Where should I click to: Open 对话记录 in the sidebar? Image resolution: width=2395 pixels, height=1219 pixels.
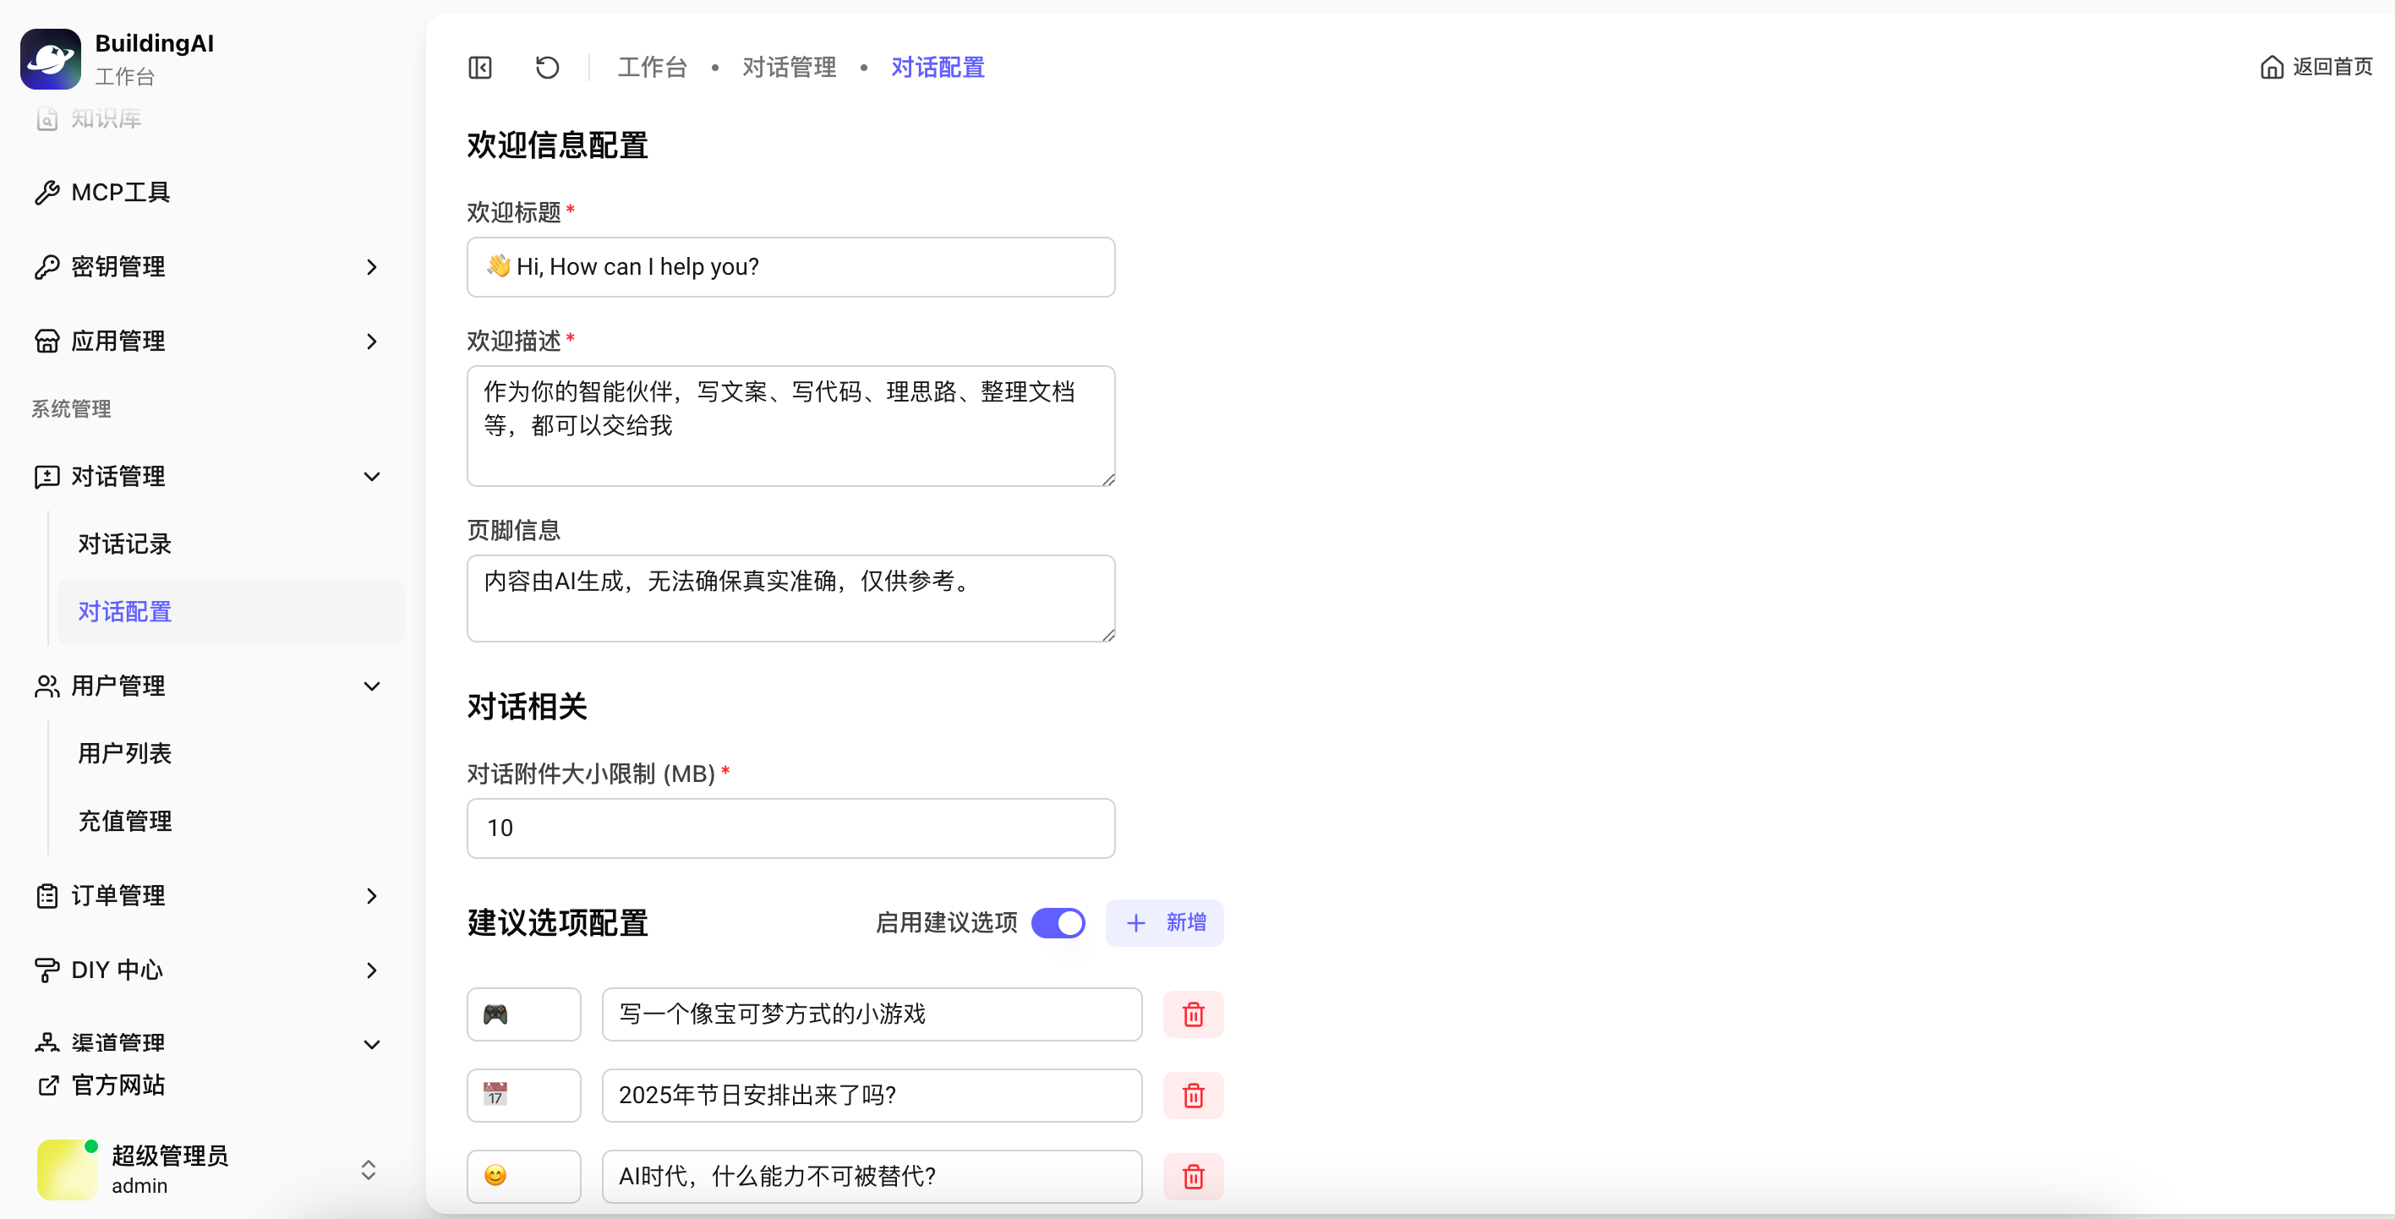coord(124,544)
